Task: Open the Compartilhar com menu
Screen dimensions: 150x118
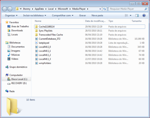Action: pyautogui.click(x=63, y=16)
